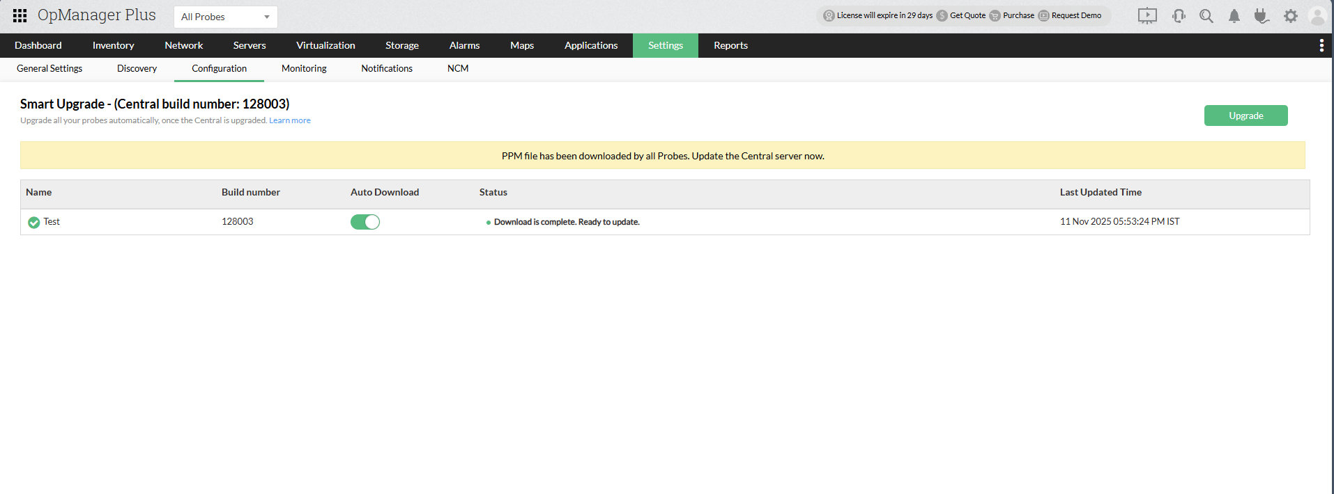This screenshot has height=494, width=1334.
Task: Switch to the Storage tab
Action: [x=402, y=45]
